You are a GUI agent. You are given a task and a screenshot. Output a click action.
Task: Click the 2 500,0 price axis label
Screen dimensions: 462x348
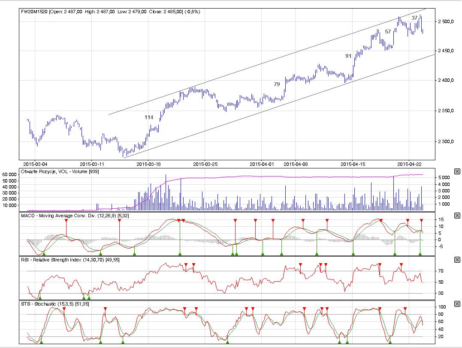(x=446, y=21)
